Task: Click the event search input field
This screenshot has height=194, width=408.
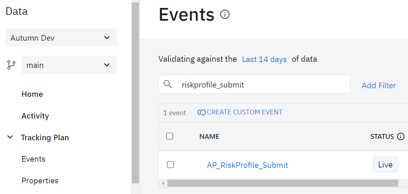Action: [263, 85]
